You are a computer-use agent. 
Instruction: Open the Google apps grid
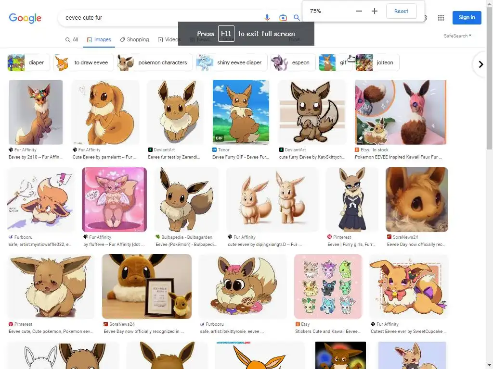point(441,18)
